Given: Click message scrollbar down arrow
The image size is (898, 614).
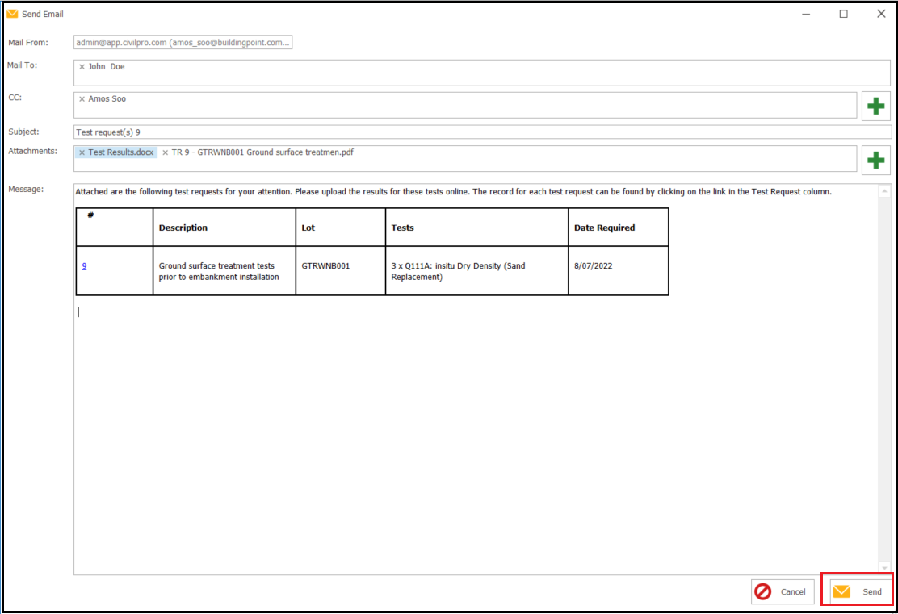Looking at the screenshot, I should pyautogui.click(x=884, y=568).
